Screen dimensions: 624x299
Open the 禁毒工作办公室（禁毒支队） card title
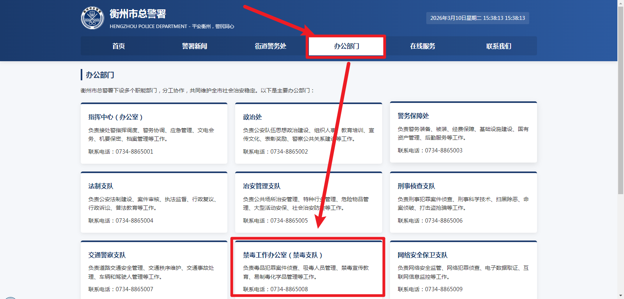click(x=283, y=255)
